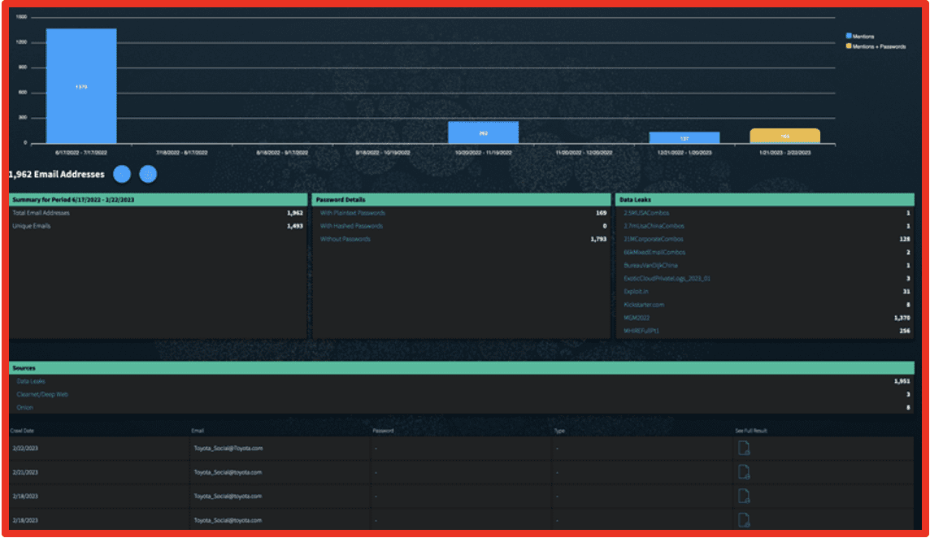This screenshot has width=930, height=538.
Task: Open the MGM2022 data leak
Action: click(637, 317)
